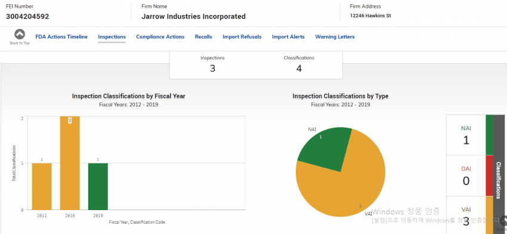Switch to Import Refusals tab
507x234 pixels.
pos(242,37)
